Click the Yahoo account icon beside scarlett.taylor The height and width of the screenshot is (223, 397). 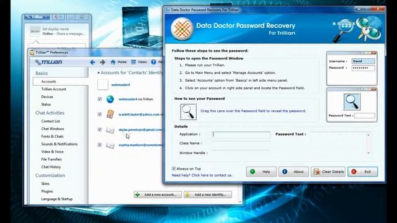click(110, 114)
